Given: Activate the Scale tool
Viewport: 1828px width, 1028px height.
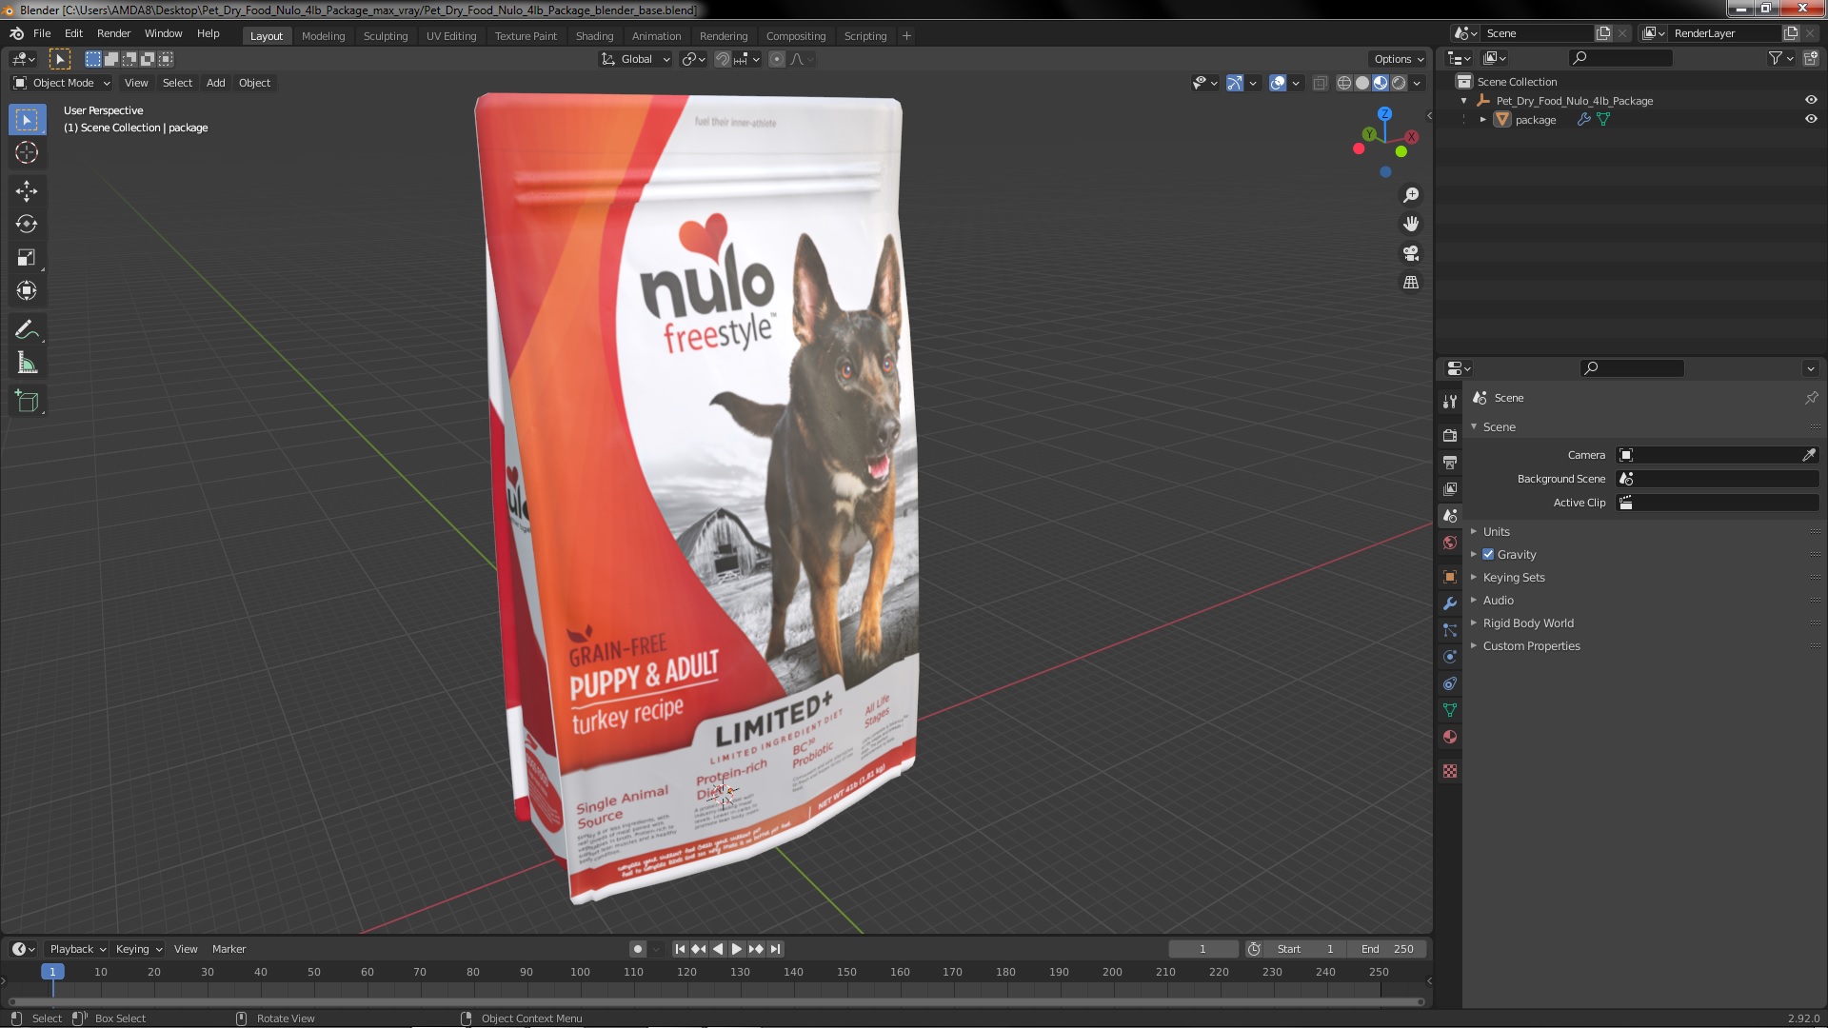Looking at the screenshot, I should [x=27, y=258].
